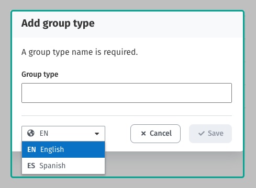This screenshot has width=256, height=188.
Task: Save the new group type
Action: (x=210, y=134)
